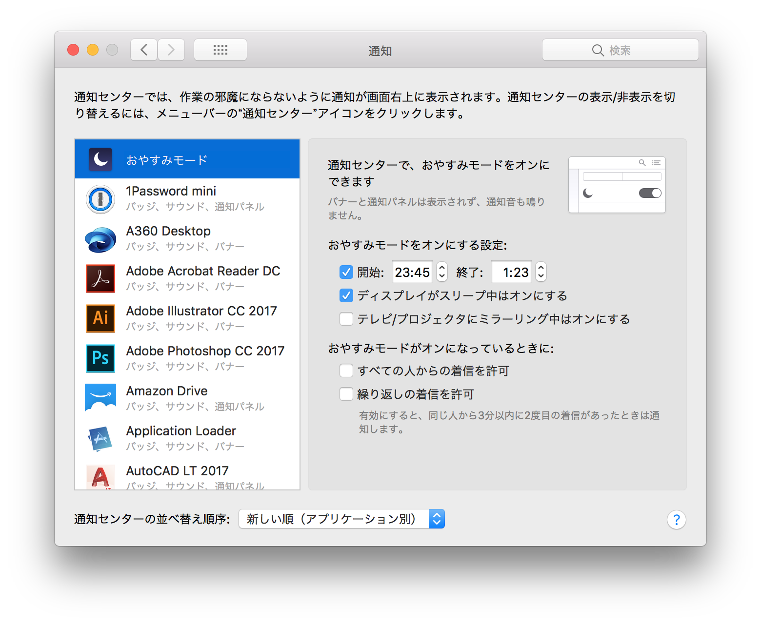The height and width of the screenshot is (624, 761).
Task: Click inside the 検索 search field
Action: (x=620, y=49)
